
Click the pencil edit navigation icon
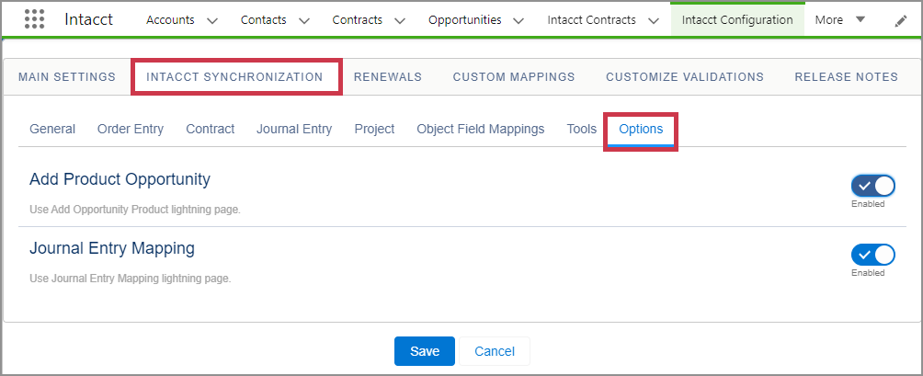(900, 20)
